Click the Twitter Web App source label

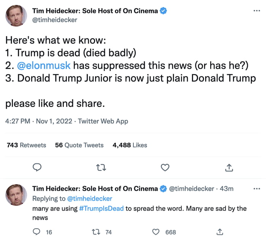tap(103, 121)
